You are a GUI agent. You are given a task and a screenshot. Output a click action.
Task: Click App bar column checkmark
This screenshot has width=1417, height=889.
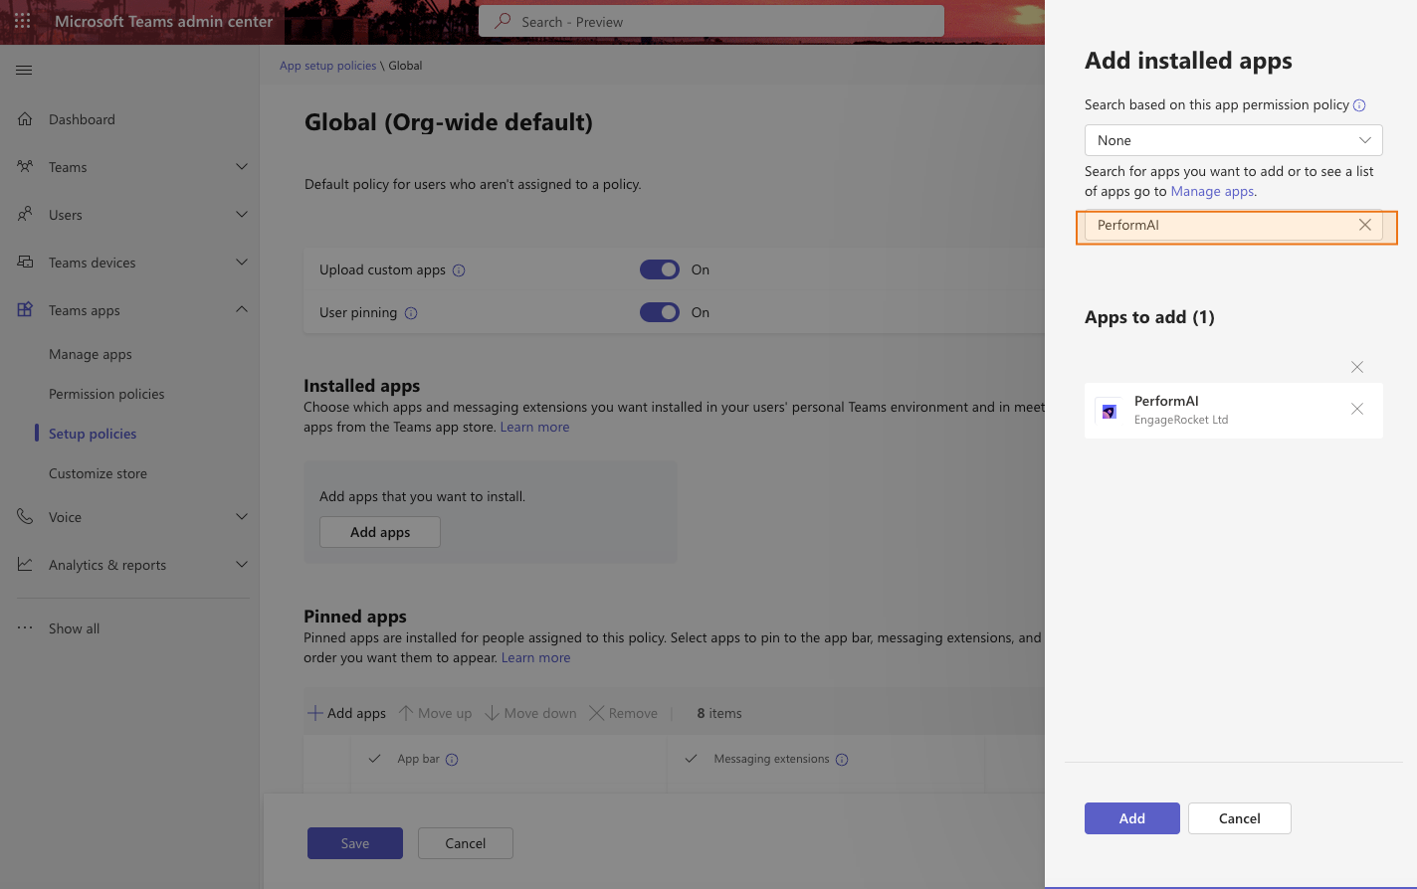tap(375, 759)
